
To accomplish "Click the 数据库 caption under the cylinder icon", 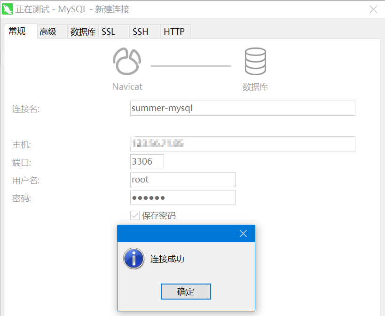I will pyautogui.click(x=255, y=87).
